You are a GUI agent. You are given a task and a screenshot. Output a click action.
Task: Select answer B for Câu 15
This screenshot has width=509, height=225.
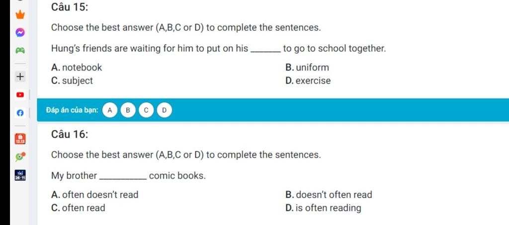click(x=128, y=110)
